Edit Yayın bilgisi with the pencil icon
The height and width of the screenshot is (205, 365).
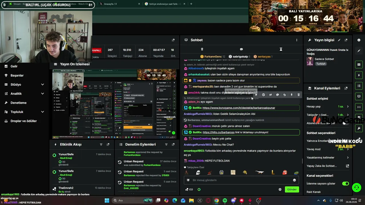point(339,40)
